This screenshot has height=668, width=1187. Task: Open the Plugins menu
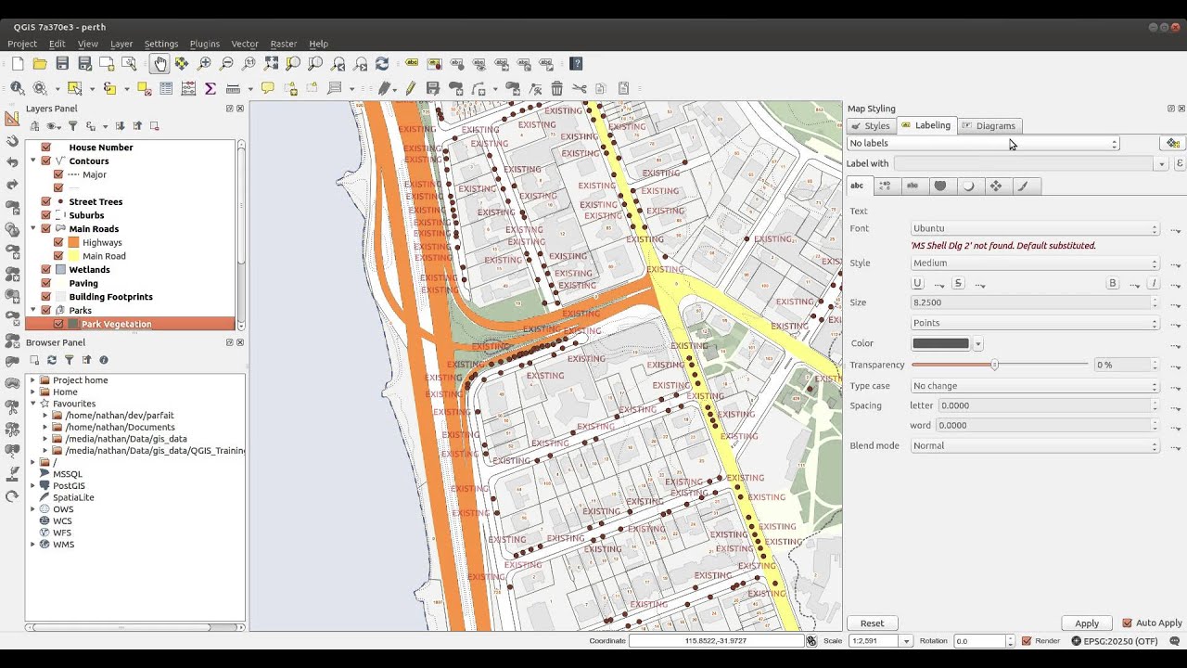pos(205,44)
